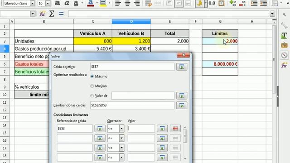Apply left alignment to the cell
Screen dimensions: 290x163
click(118, 3)
